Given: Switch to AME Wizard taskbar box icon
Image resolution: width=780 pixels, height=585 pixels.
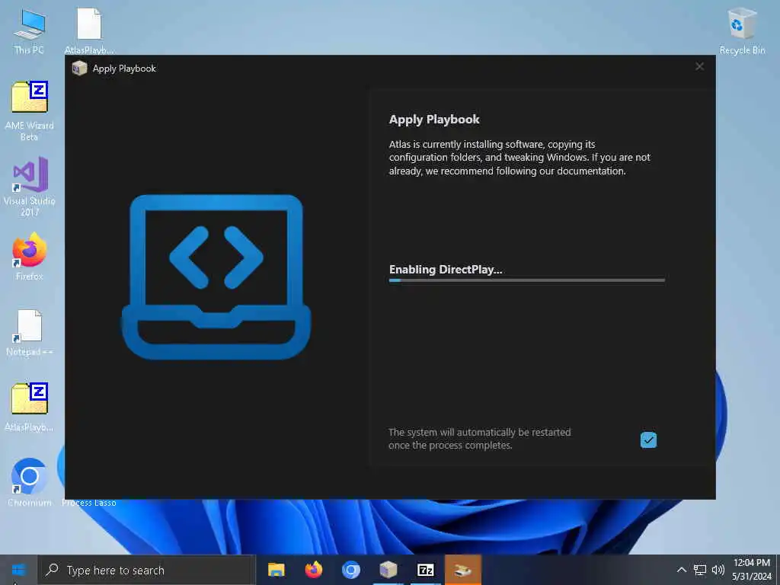Looking at the screenshot, I should (x=388, y=570).
